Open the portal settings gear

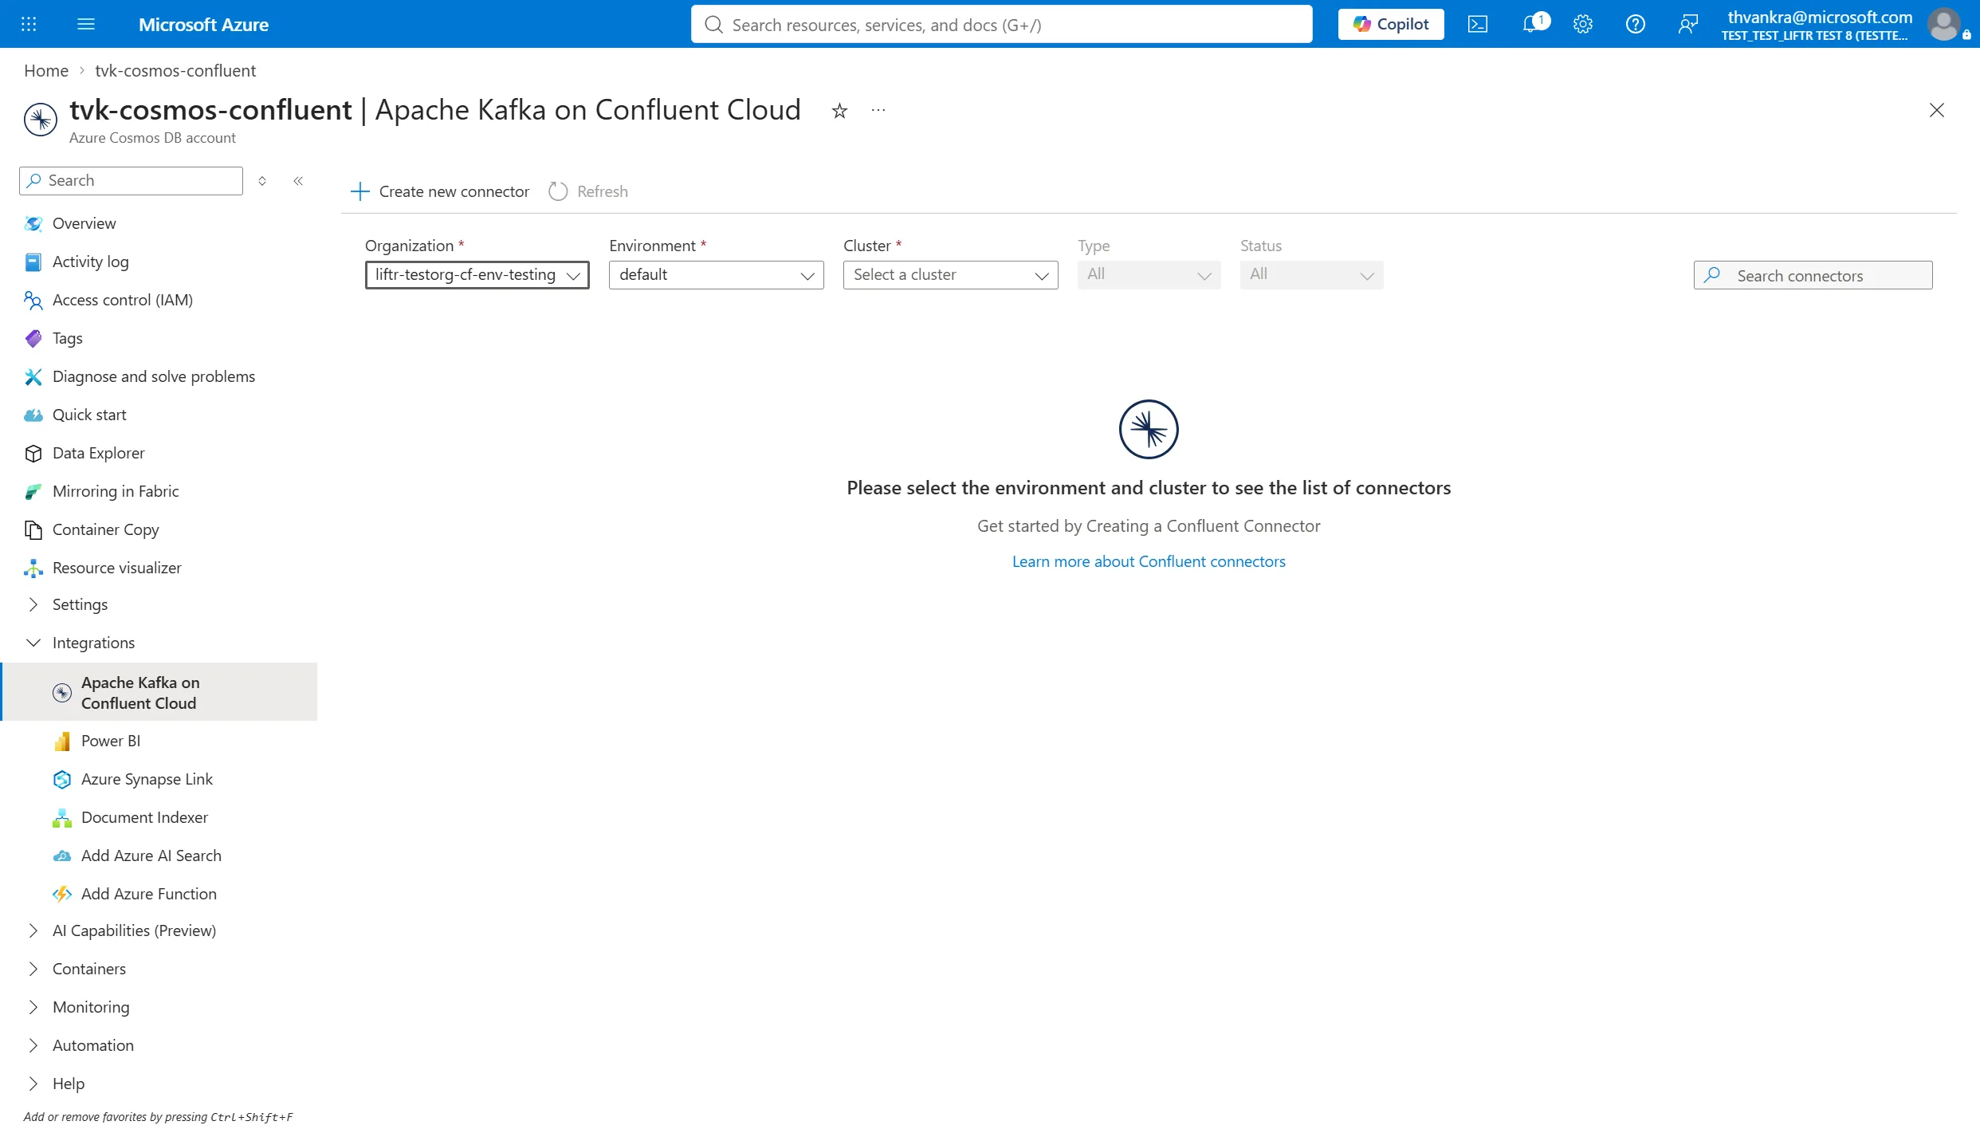point(1583,24)
